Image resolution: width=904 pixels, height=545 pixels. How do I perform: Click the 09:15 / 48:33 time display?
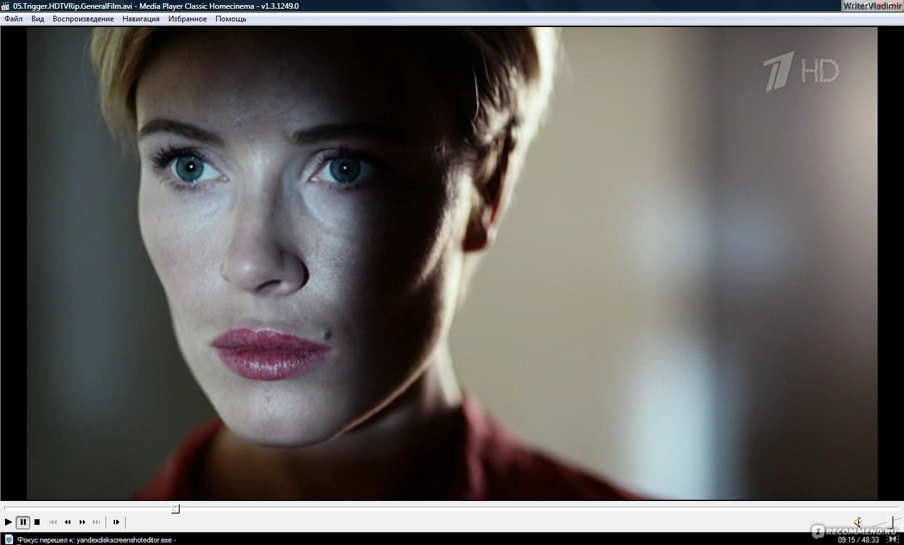(858, 539)
